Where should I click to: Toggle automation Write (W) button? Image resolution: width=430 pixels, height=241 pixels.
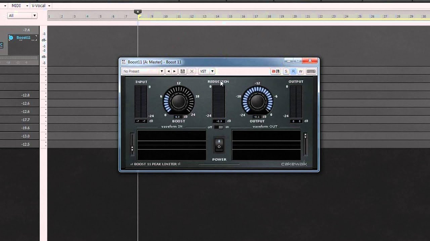pyautogui.click(x=301, y=71)
